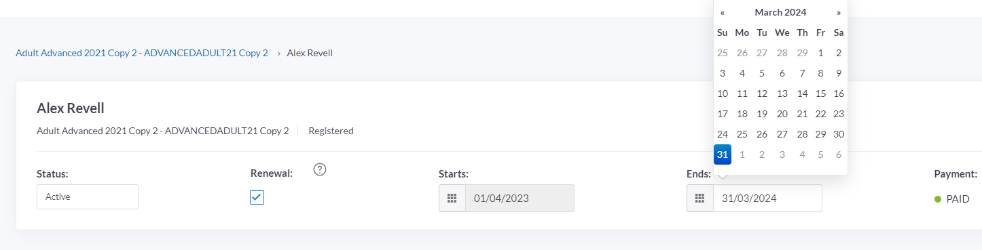This screenshot has height=250, width=982.
Task: Click the Renewal help question mark icon
Action: coord(321,170)
